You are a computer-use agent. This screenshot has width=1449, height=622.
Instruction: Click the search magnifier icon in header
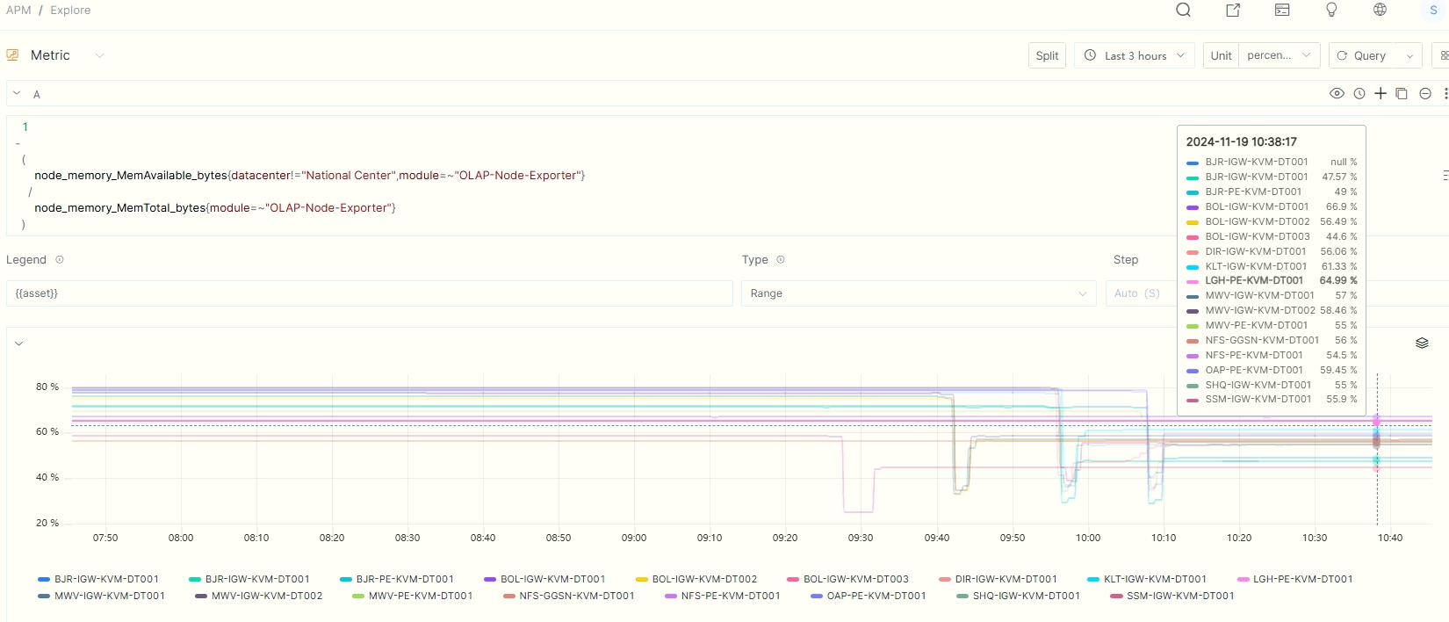click(1183, 11)
